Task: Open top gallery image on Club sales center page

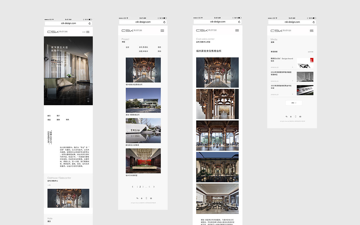Action: pyautogui.click(x=217, y=73)
